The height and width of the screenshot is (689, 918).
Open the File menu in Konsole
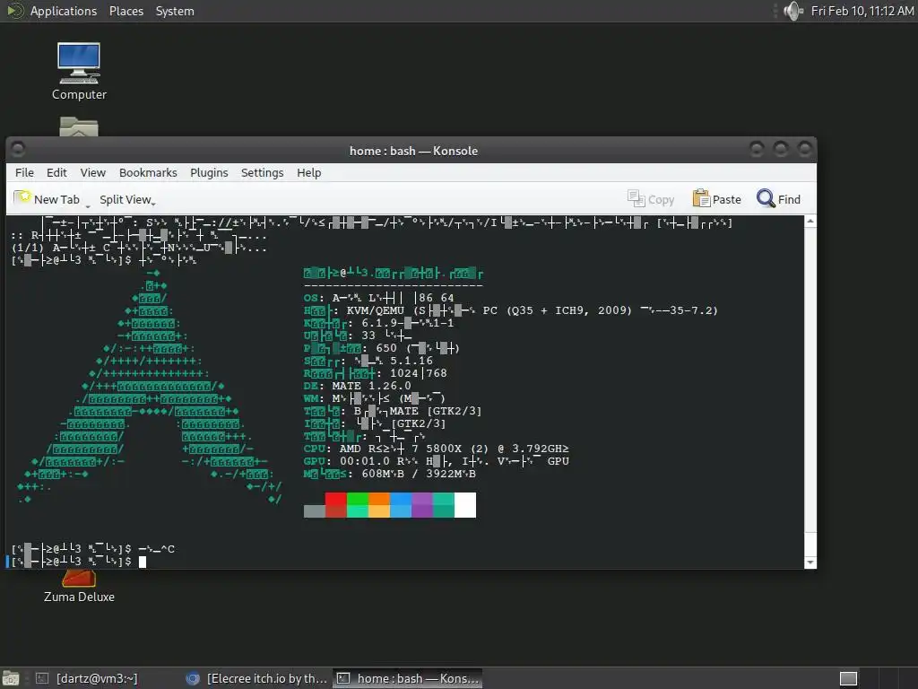(x=24, y=173)
